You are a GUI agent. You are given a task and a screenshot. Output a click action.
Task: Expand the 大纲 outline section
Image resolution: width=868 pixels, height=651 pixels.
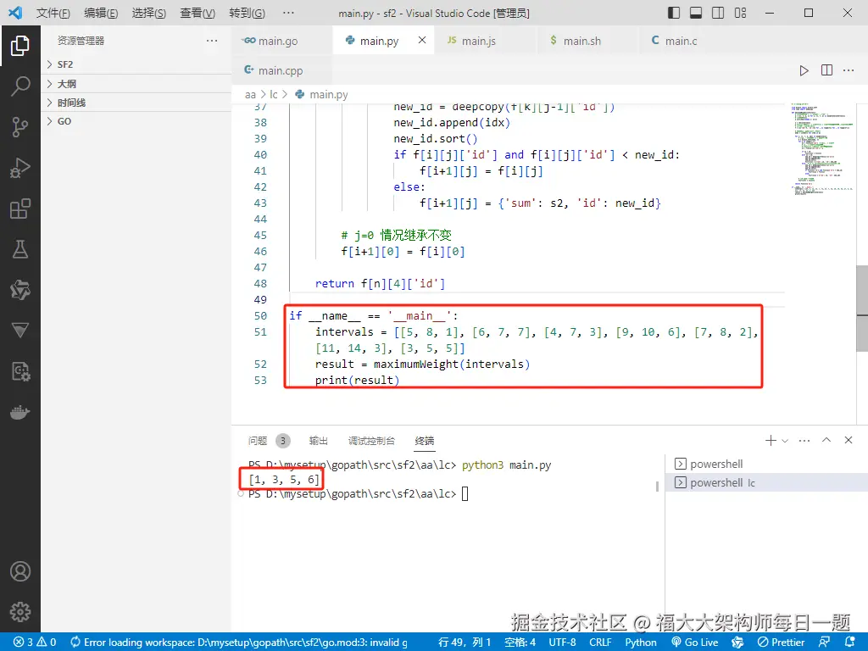[x=136, y=84]
